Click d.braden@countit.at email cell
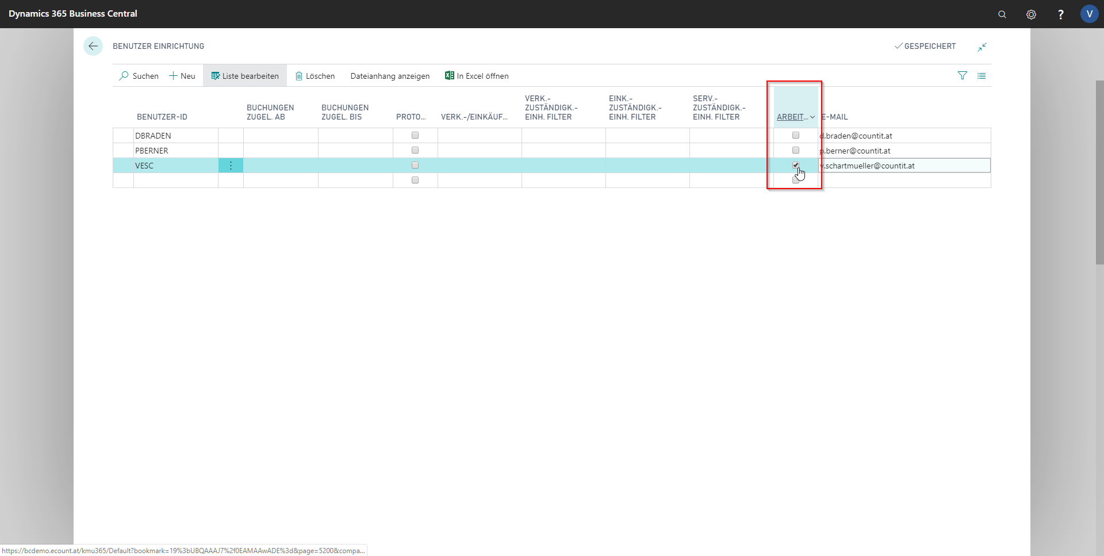The image size is (1104, 556). (904, 136)
